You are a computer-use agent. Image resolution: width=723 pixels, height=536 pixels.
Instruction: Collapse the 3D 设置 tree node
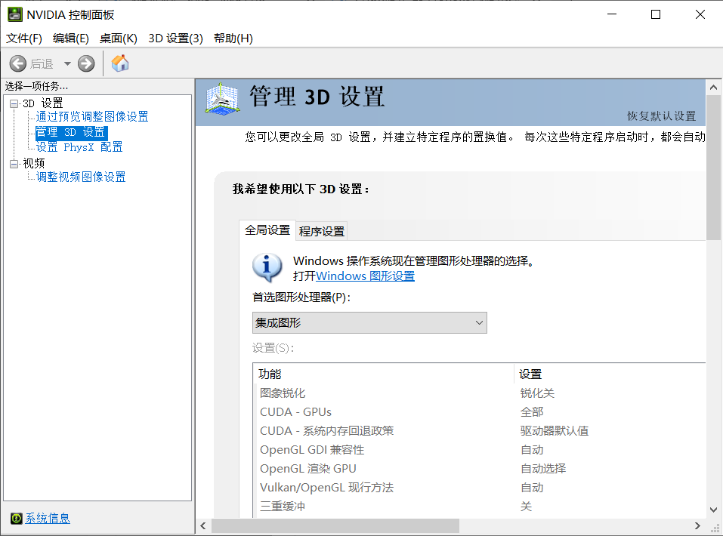pyautogui.click(x=14, y=103)
